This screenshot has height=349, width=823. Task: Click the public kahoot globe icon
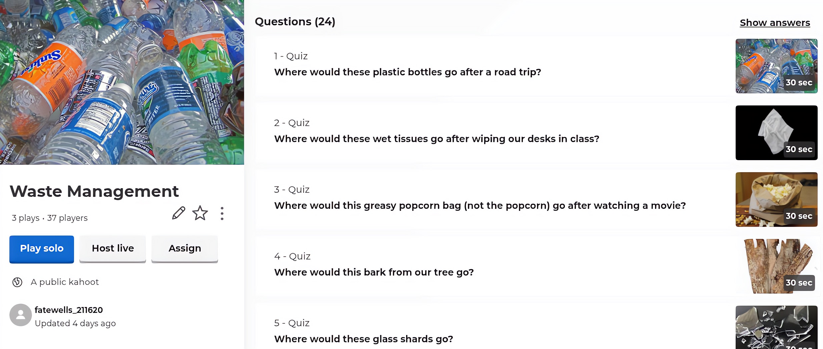tap(17, 282)
